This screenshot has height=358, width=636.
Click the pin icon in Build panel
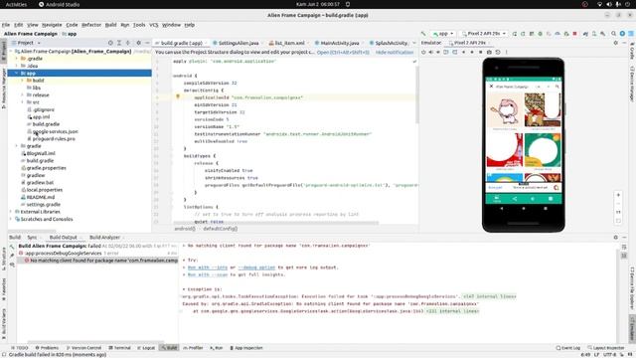click(x=12, y=256)
